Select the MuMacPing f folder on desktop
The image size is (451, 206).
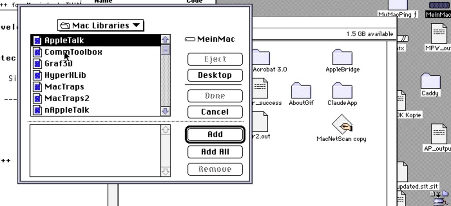tap(398, 5)
